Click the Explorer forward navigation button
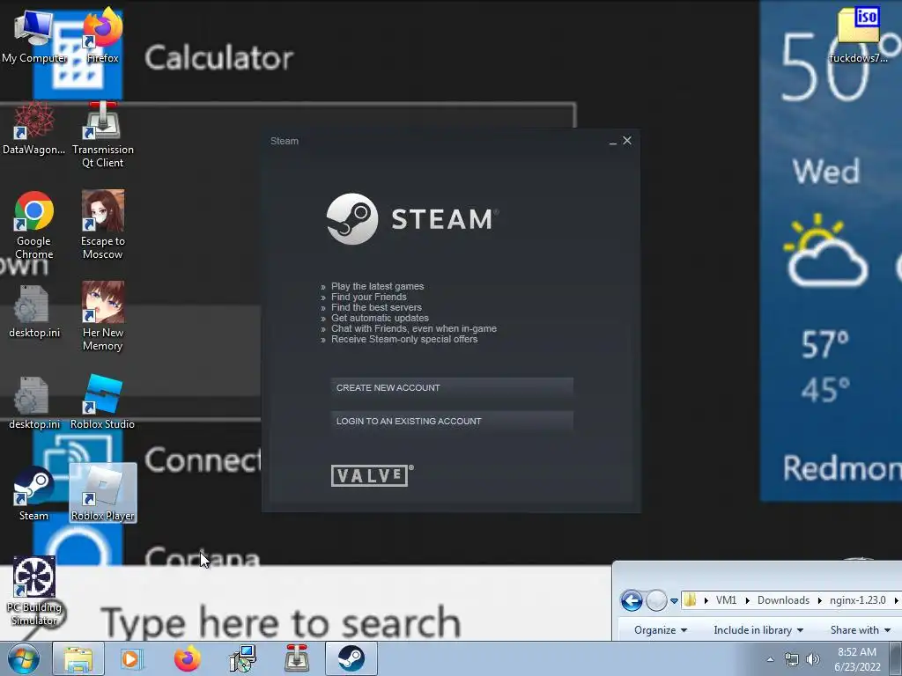Viewport: 902px width, 676px height. point(656,600)
